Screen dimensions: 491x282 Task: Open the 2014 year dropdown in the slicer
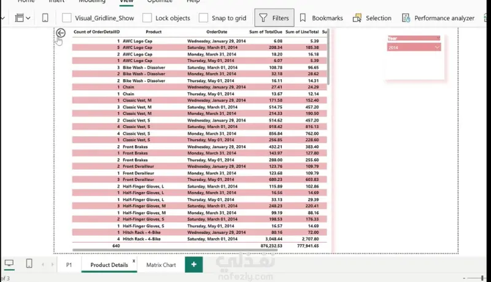pyautogui.click(x=414, y=48)
